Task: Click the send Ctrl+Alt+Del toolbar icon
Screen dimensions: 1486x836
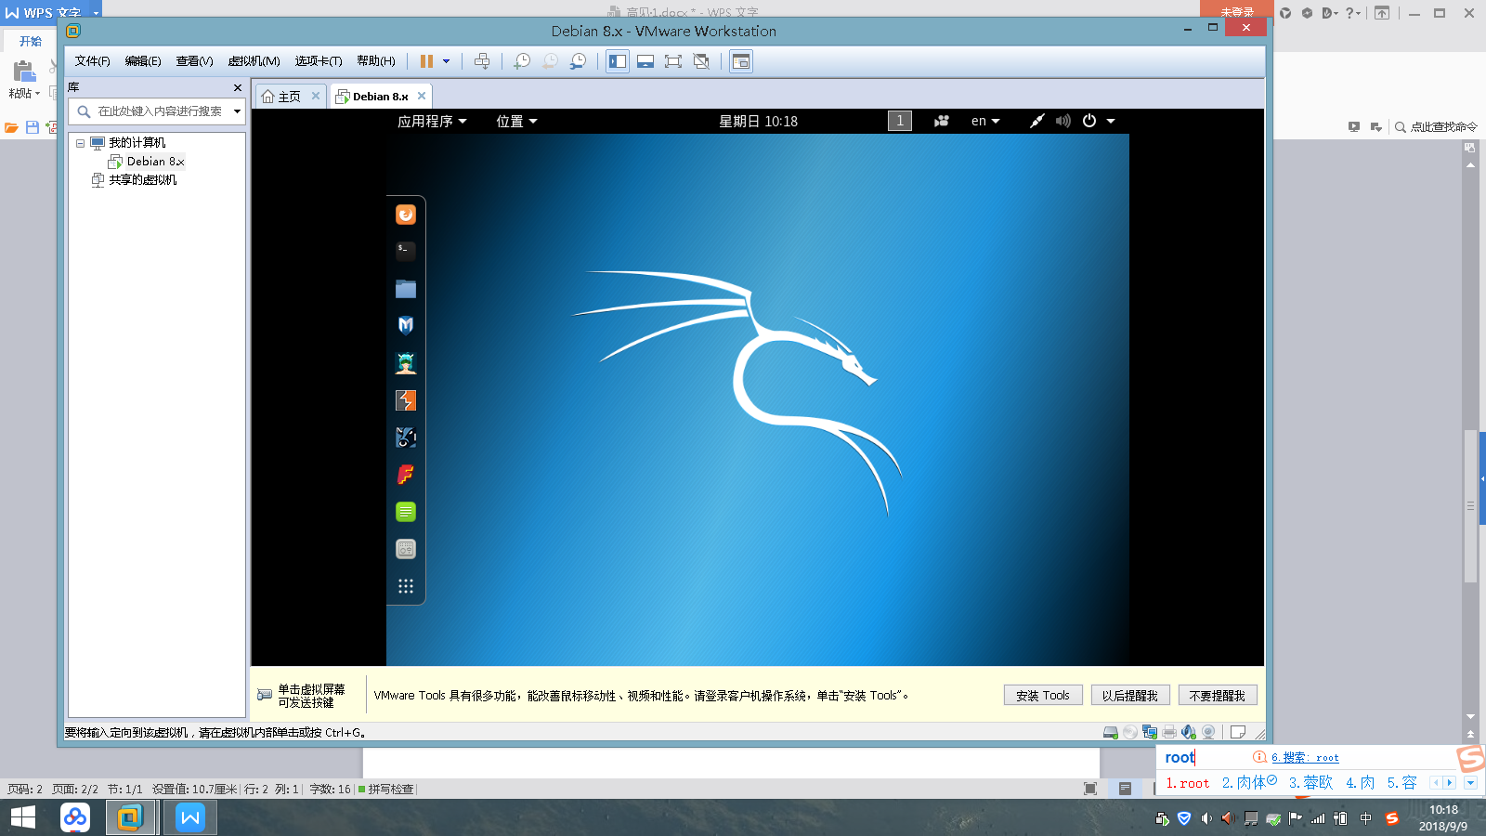Action: pyautogui.click(x=482, y=61)
